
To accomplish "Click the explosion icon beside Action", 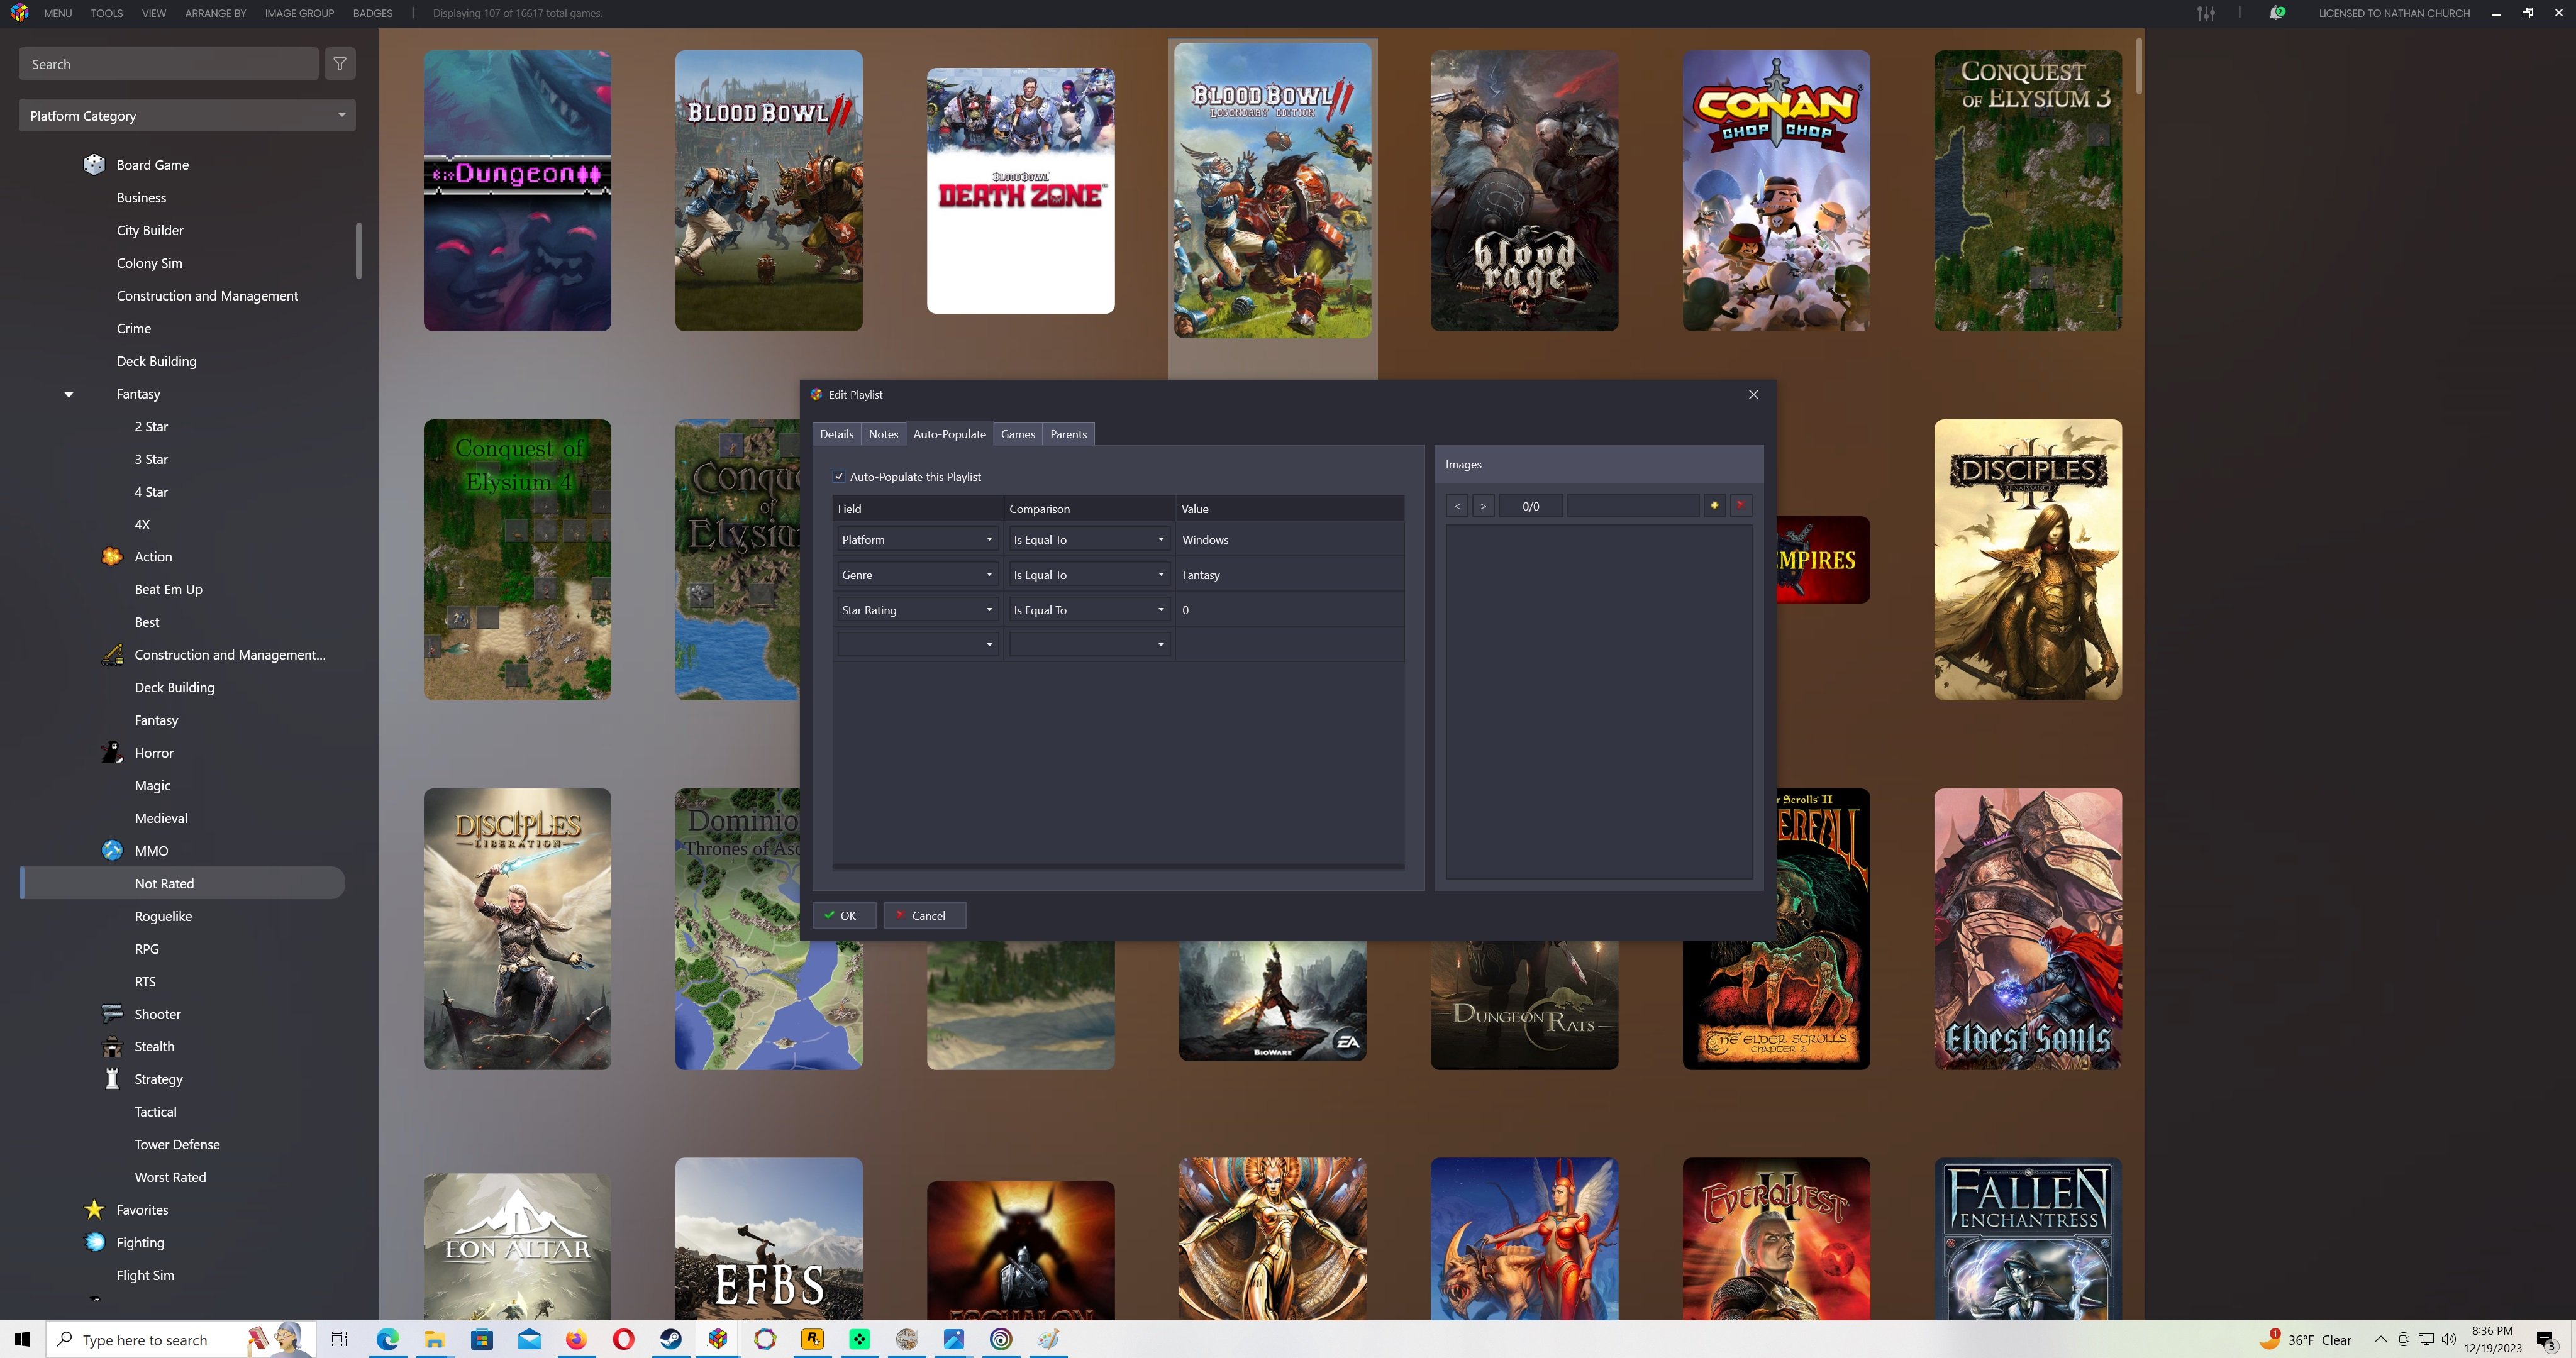I will pos(112,556).
